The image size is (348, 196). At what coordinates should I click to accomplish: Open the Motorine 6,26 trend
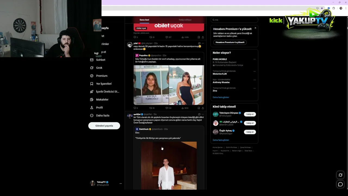tap(220, 74)
